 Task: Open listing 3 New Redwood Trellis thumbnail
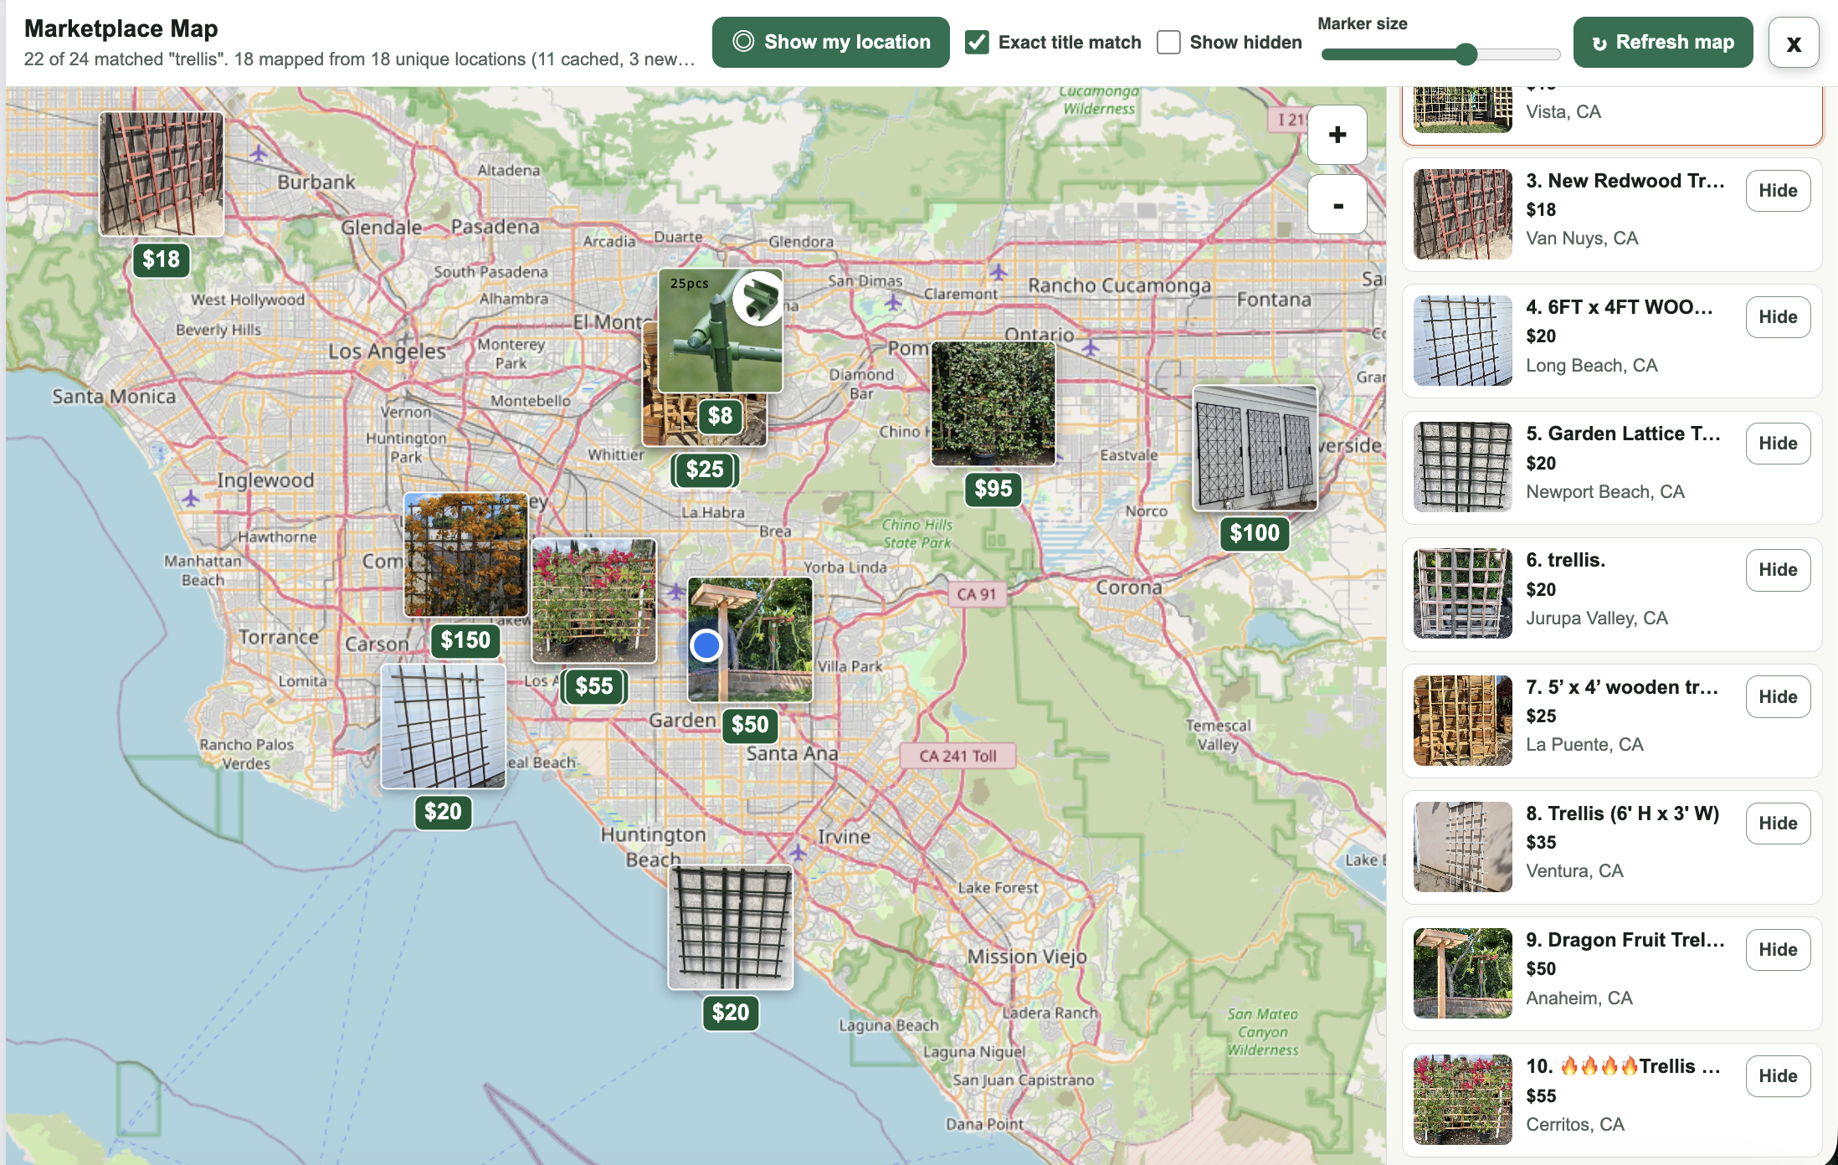(1463, 214)
